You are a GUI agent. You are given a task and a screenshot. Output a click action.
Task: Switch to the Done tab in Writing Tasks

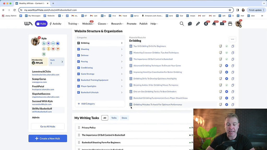(124, 118)
